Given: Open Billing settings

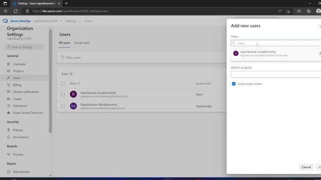Looking at the screenshot, I should (x=17, y=85).
